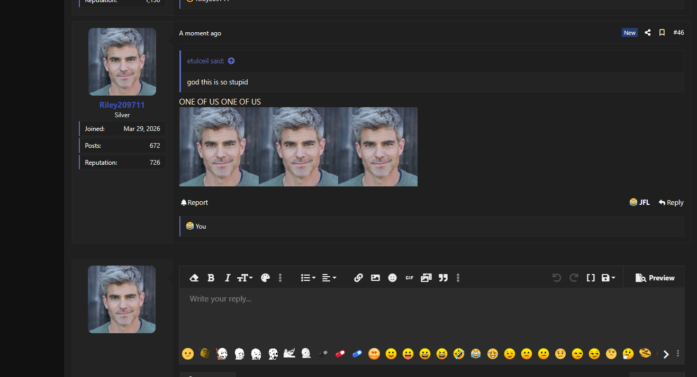Image resolution: width=697 pixels, height=377 pixels.
Task: Click Reply on post #46
Action: click(x=671, y=202)
